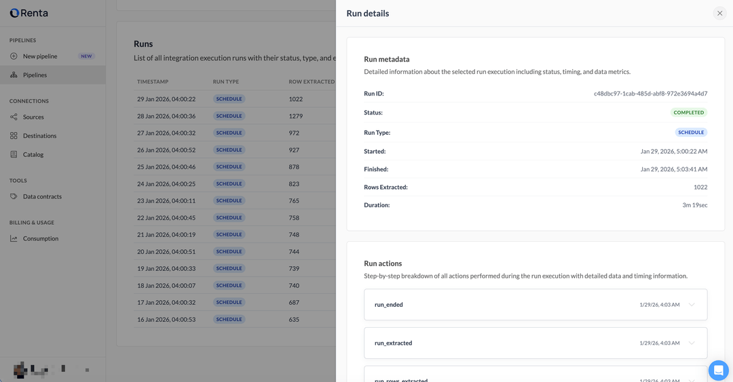Go to the Destinations menu item
The height and width of the screenshot is (382, 733).
click(x=39, y=136)
